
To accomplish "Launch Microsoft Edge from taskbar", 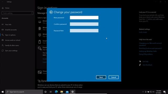I will click(56, 92).
